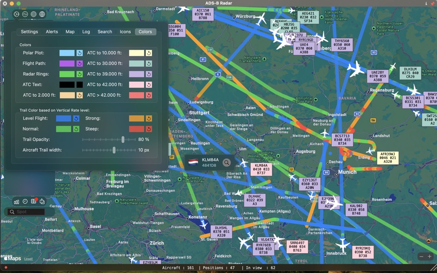This screenshot has height=273, width=437.
Task: Switch to the Search tab
Action: pos(105,32)
